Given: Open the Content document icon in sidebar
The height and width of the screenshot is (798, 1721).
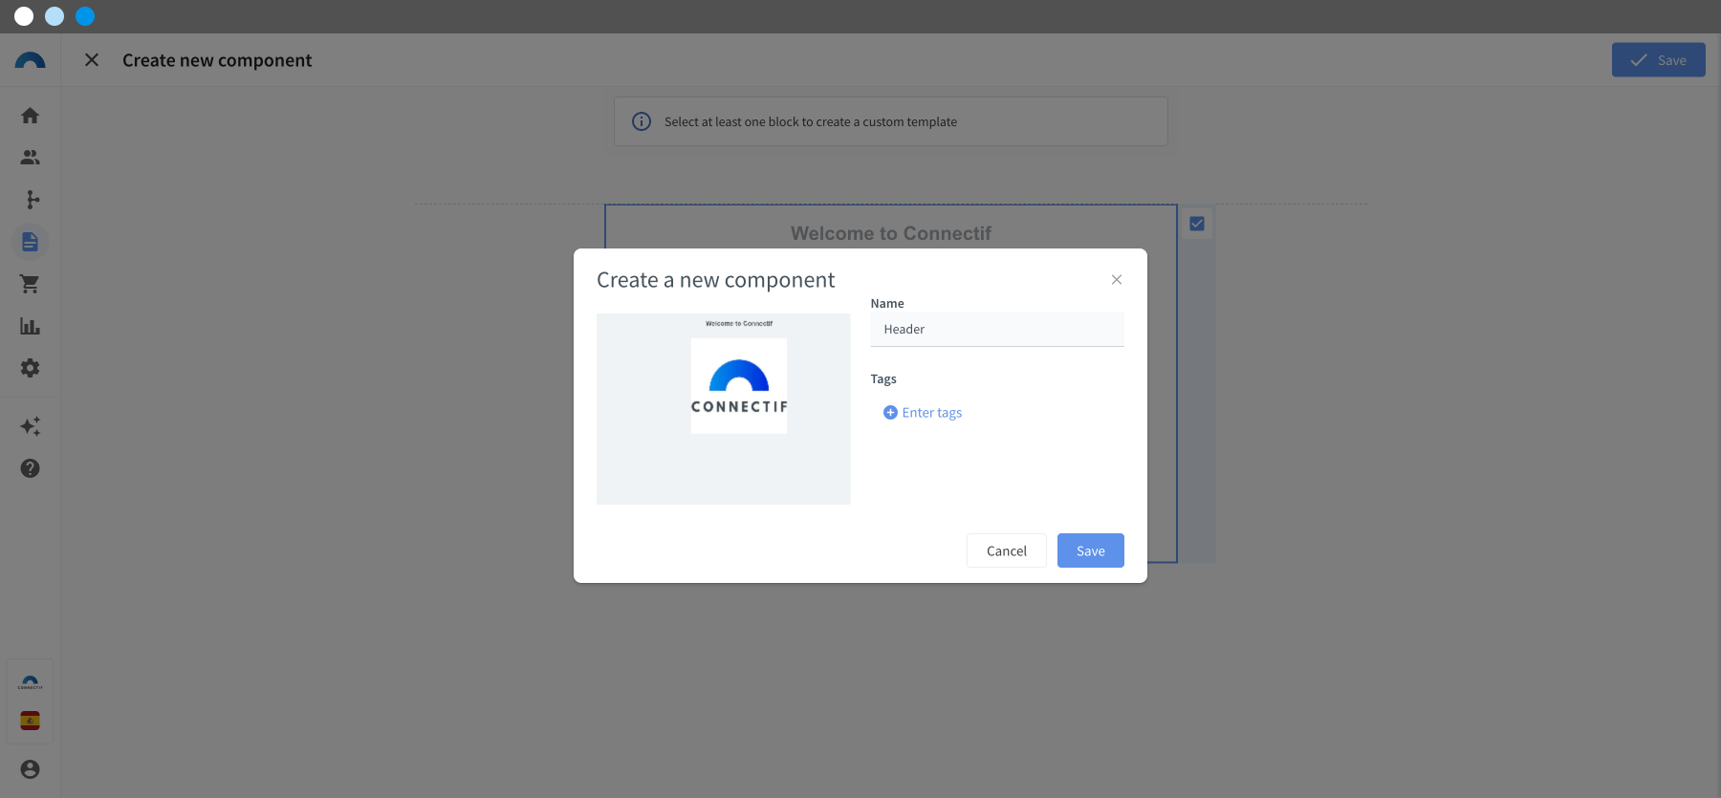Looking at the screenshot, I should tap(30, 242).
